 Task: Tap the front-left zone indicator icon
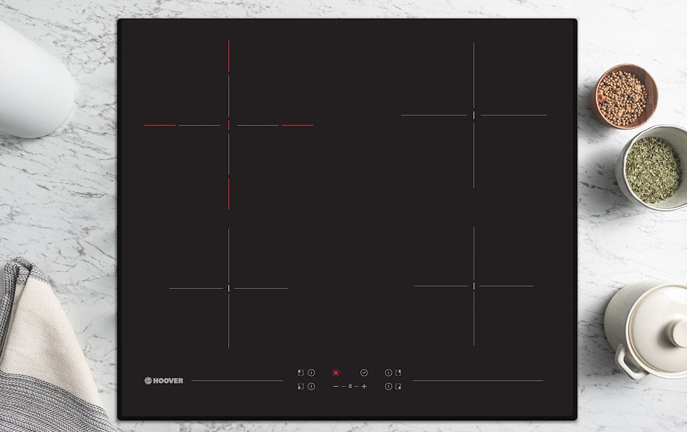(x=301, y=386)
